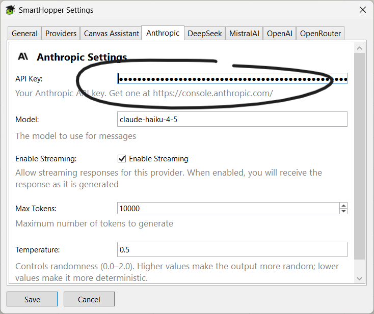Cancel the settings dialog

tap(89, 299)
